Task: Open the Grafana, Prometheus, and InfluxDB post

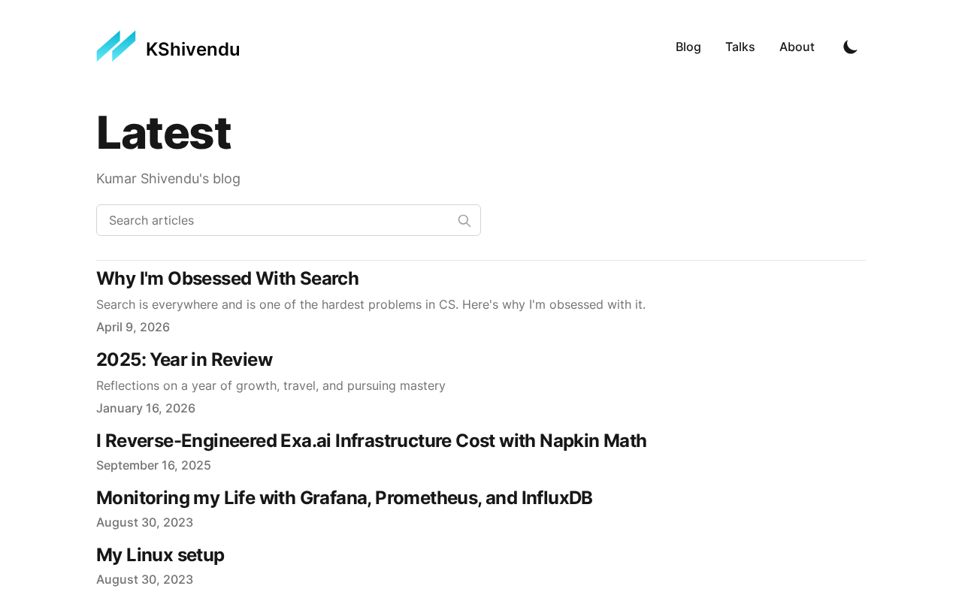Action: (344, 498)
